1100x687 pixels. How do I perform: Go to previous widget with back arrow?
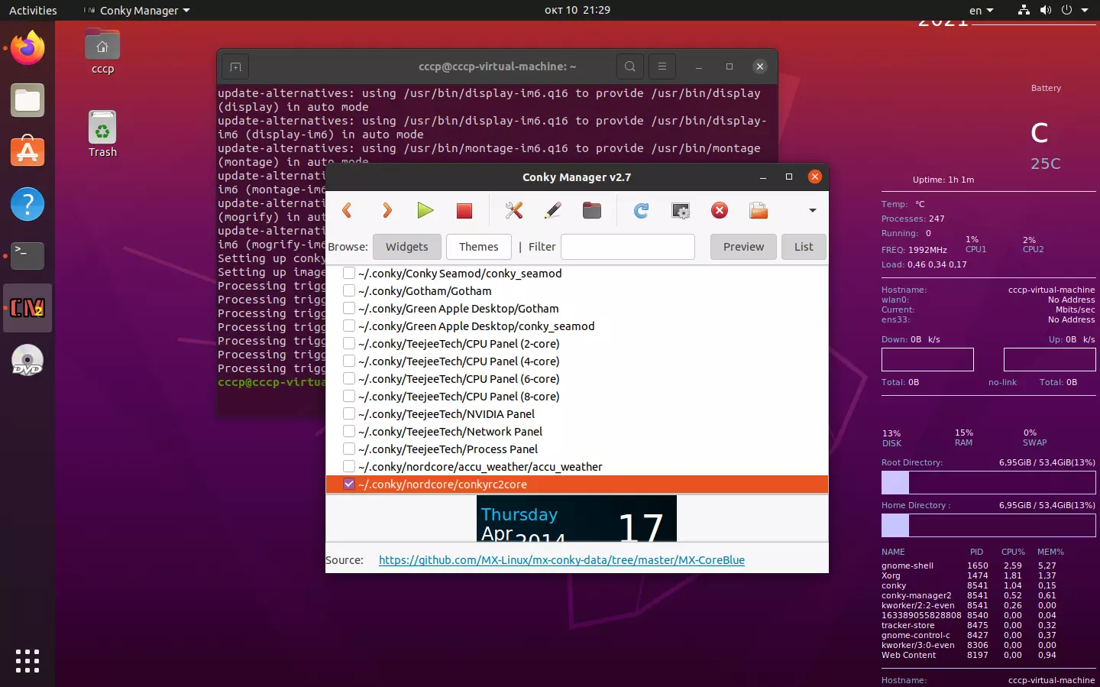[x=347, y=211]
